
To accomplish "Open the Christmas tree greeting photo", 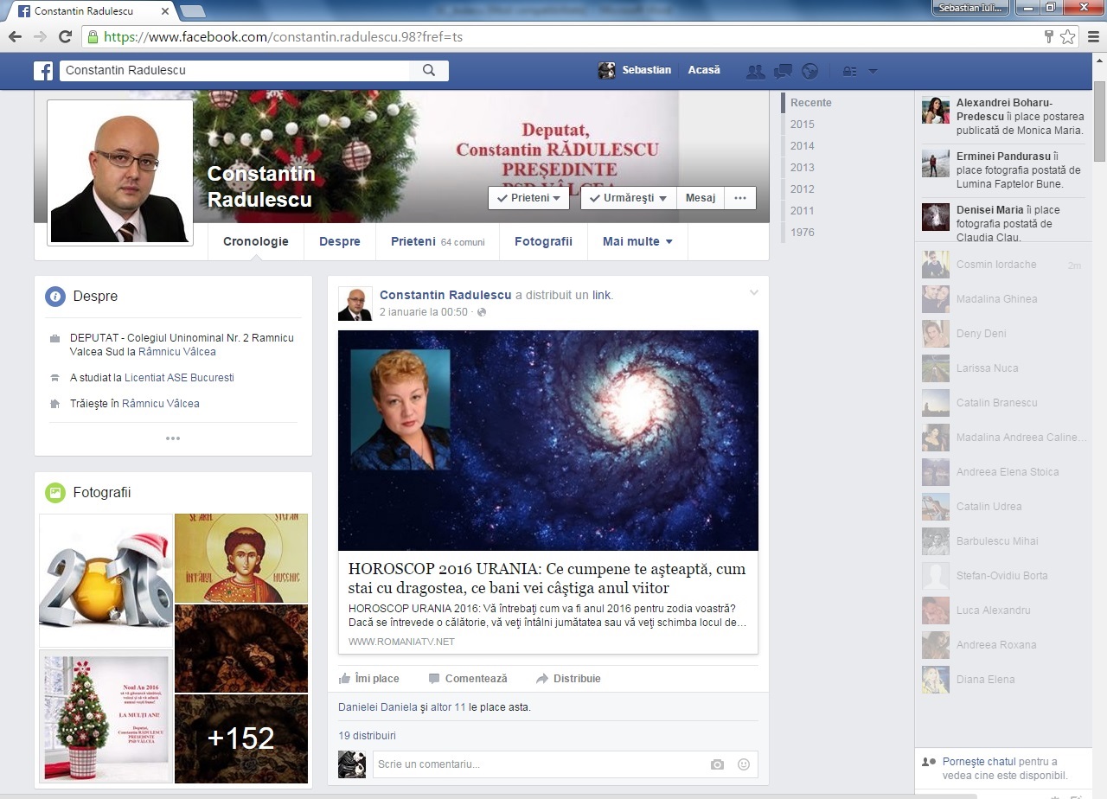I will tap(106, 717).
